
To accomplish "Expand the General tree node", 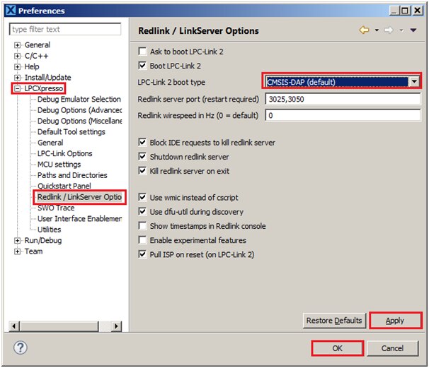I will 17,45.
